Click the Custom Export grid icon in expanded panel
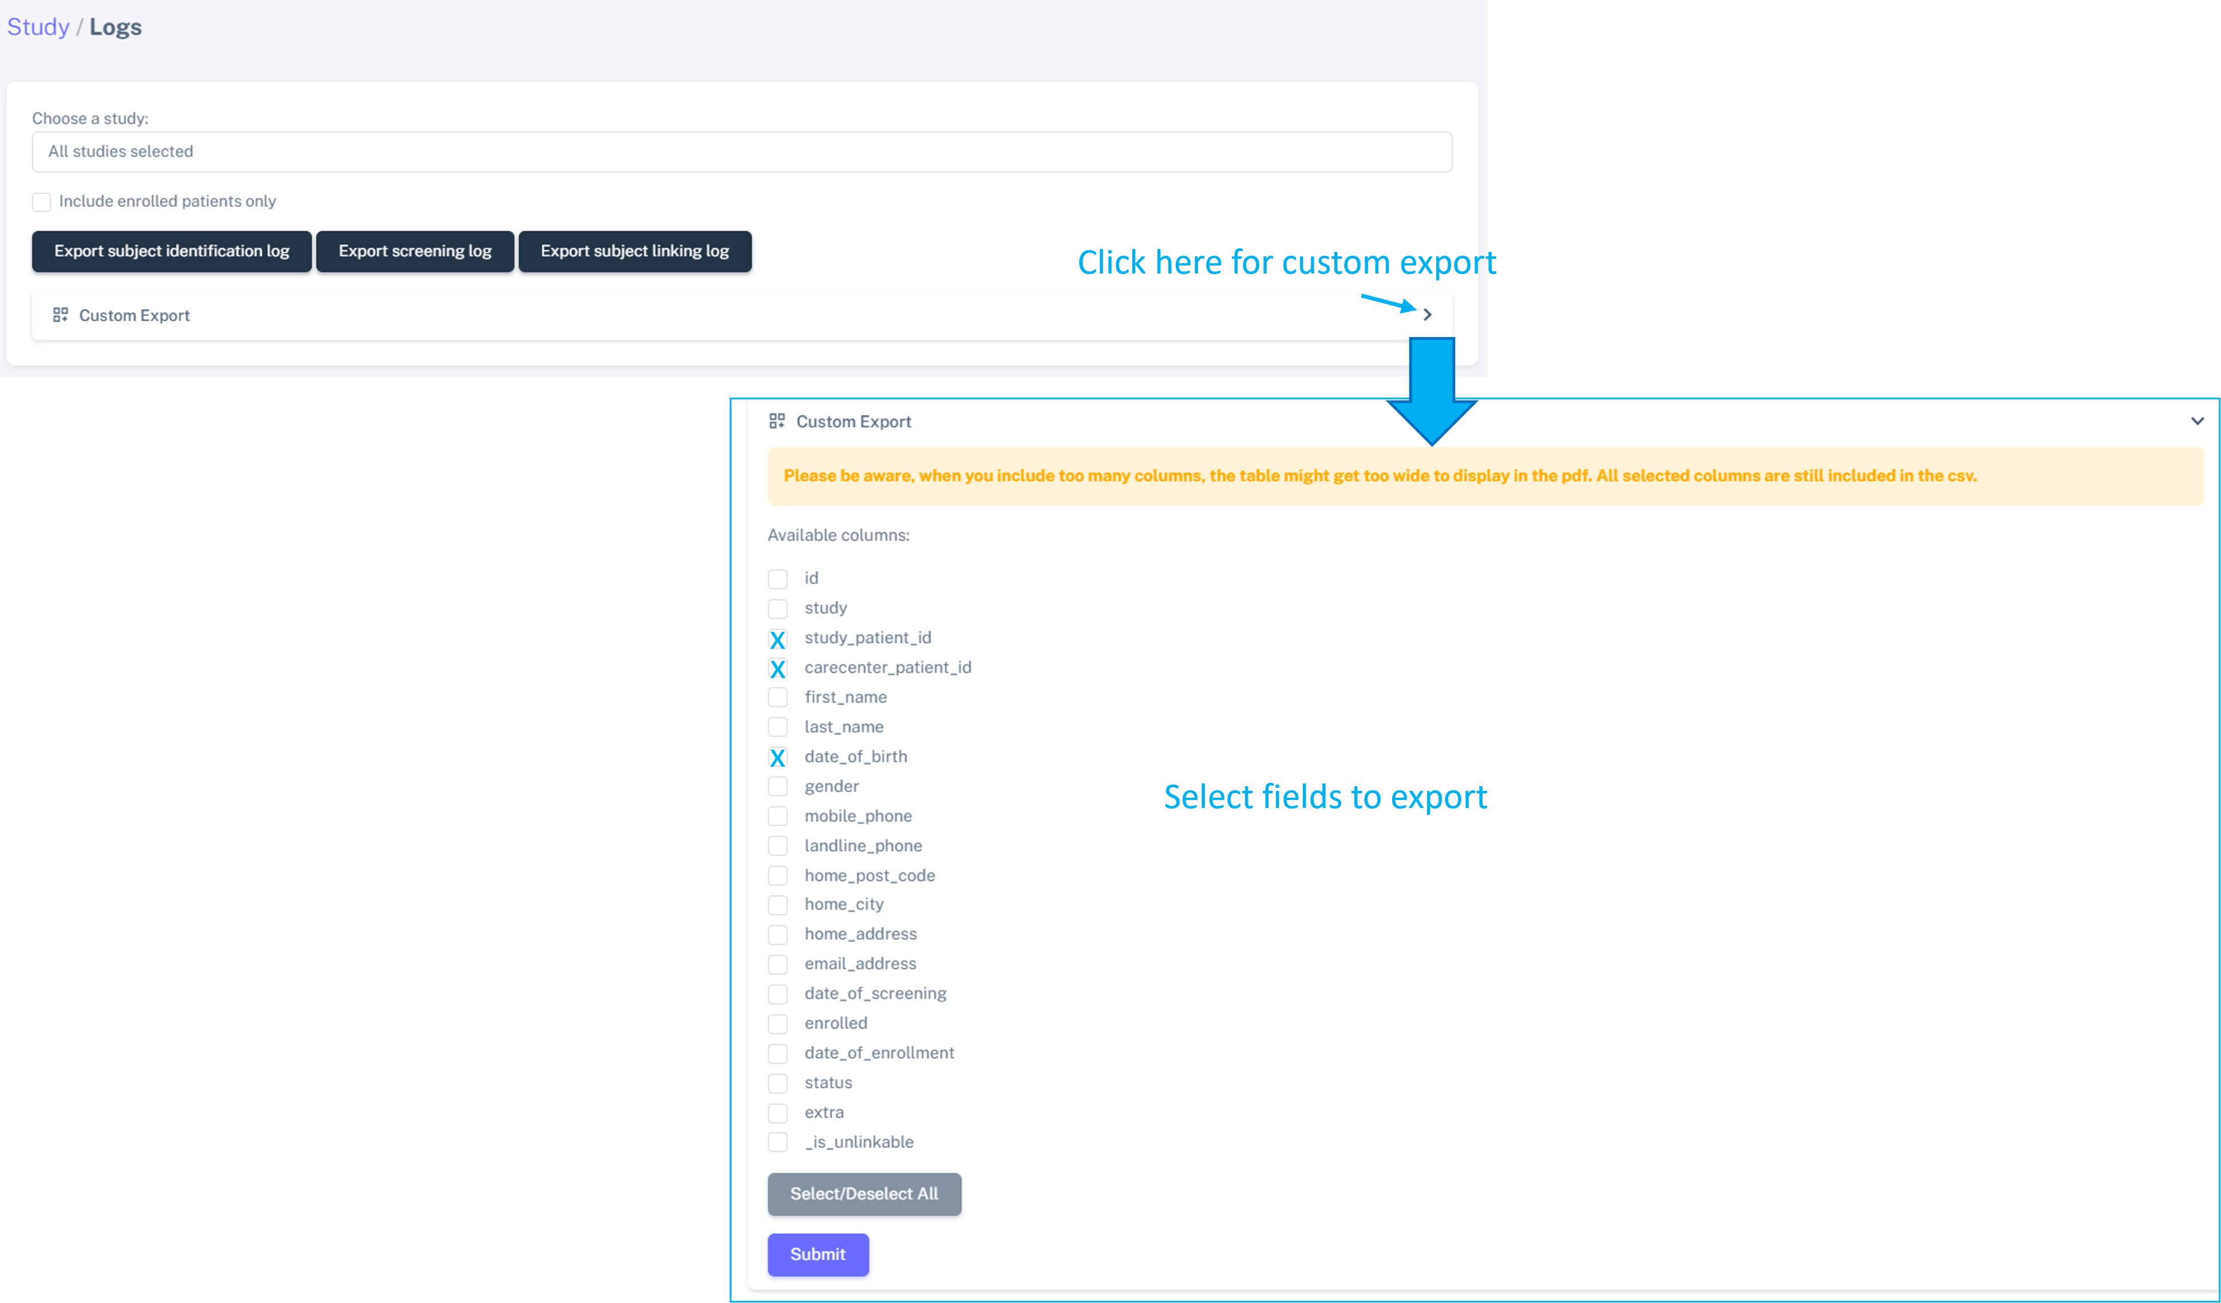The image size is (2221, 1303). coord(776,421)
